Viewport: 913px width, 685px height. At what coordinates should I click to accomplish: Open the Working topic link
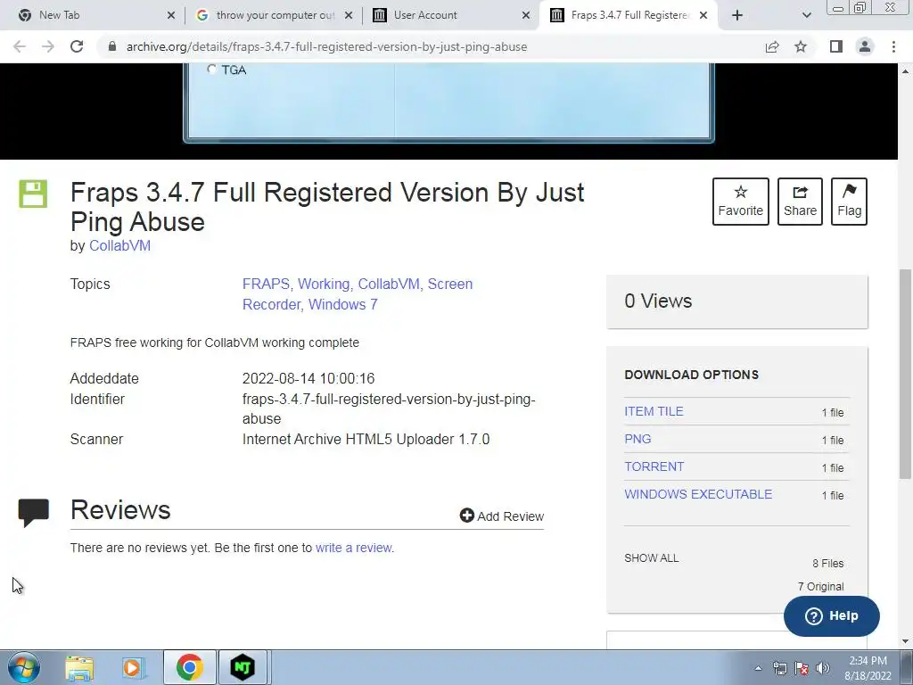pos(325,285)
